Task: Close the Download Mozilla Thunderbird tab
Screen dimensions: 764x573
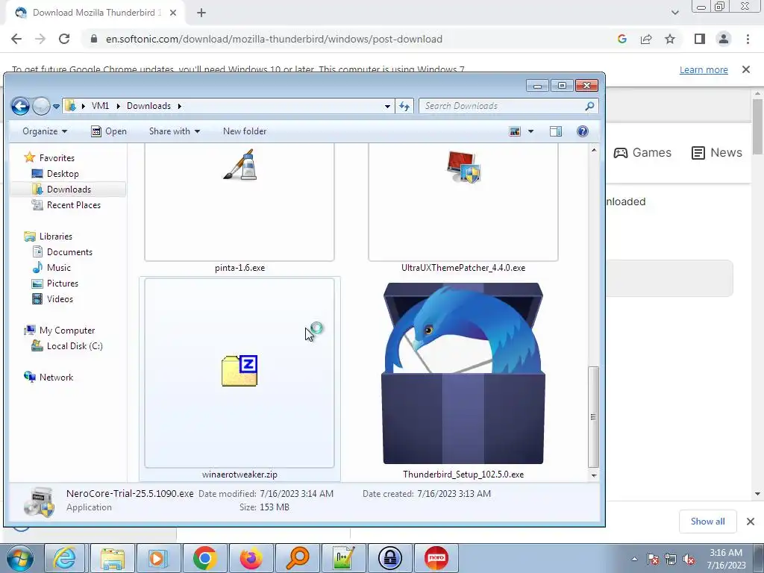Action: coord(173,13)
